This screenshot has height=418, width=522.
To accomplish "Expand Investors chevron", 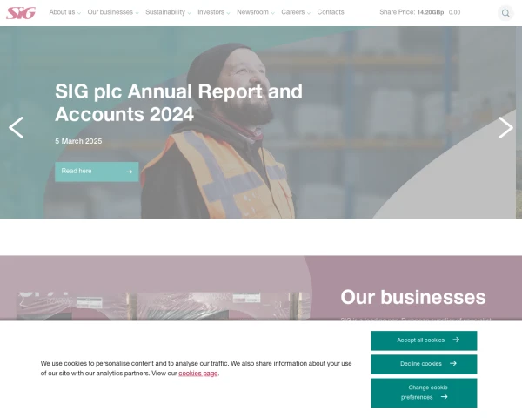I will coord(228,13).
